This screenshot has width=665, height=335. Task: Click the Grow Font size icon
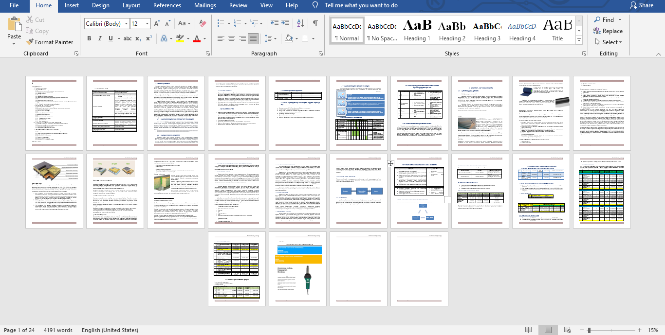pos(157,23)
